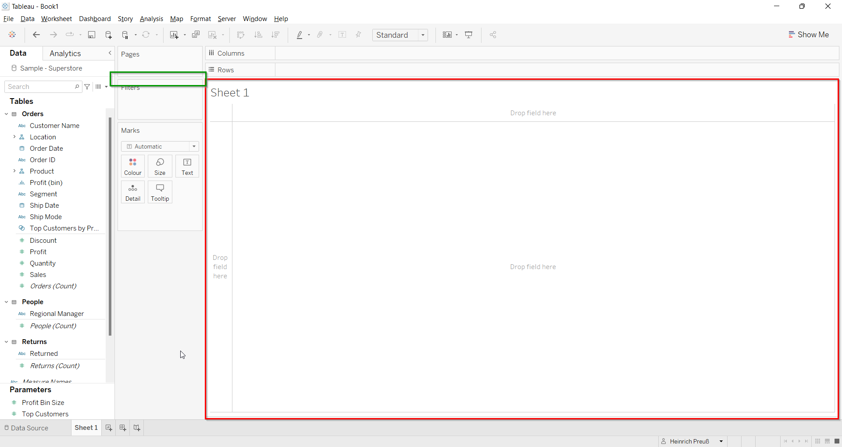Select the Profit (bin) field
This screenshot has width=842, height=447.
[x=46, y=183]
